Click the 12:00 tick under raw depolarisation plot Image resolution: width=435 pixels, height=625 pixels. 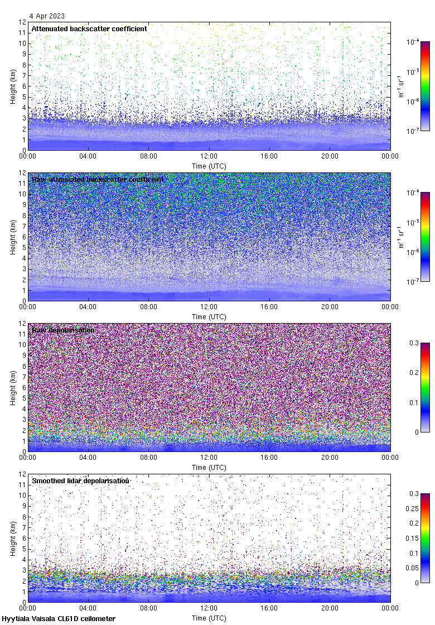209,458
